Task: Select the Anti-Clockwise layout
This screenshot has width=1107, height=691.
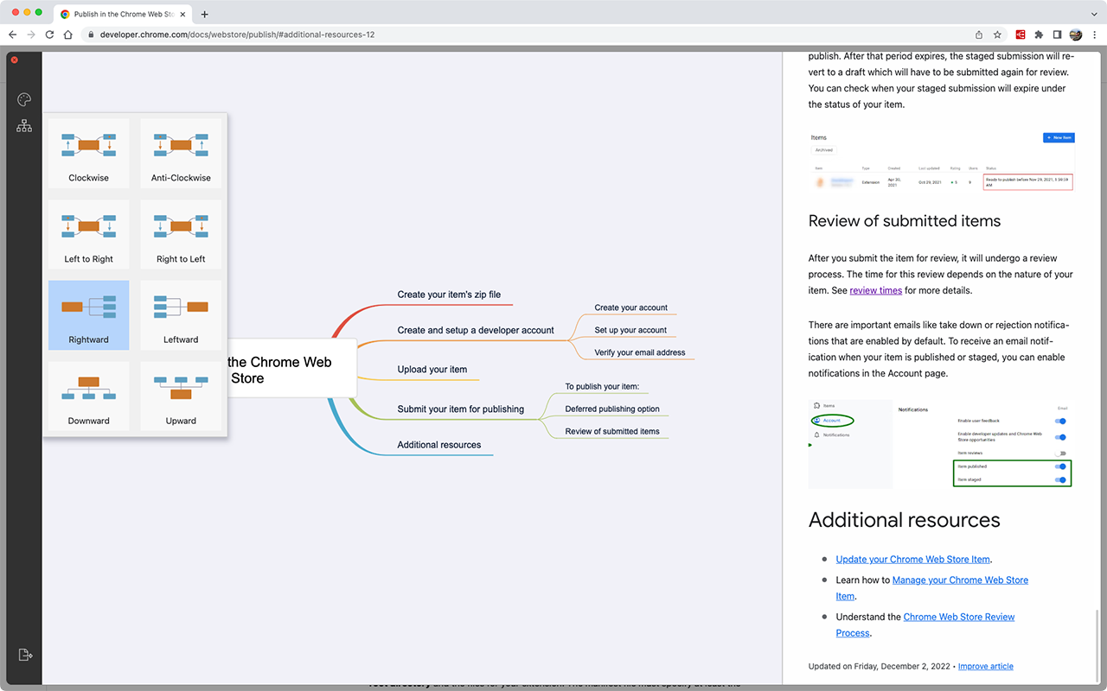Action: point(181,153)
